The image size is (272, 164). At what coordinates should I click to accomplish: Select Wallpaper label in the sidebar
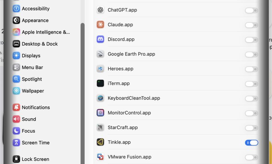(33, 91)
